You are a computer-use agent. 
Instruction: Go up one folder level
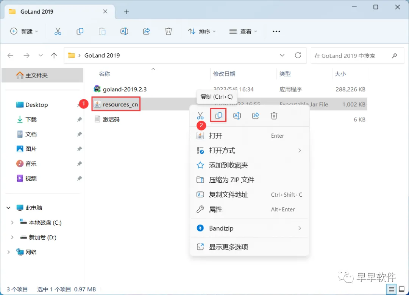pos(54,56)
